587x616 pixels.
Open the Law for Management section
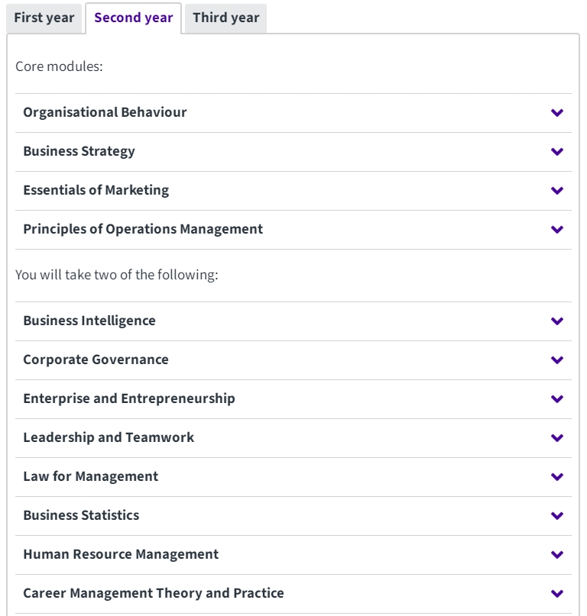click(293, 476)
